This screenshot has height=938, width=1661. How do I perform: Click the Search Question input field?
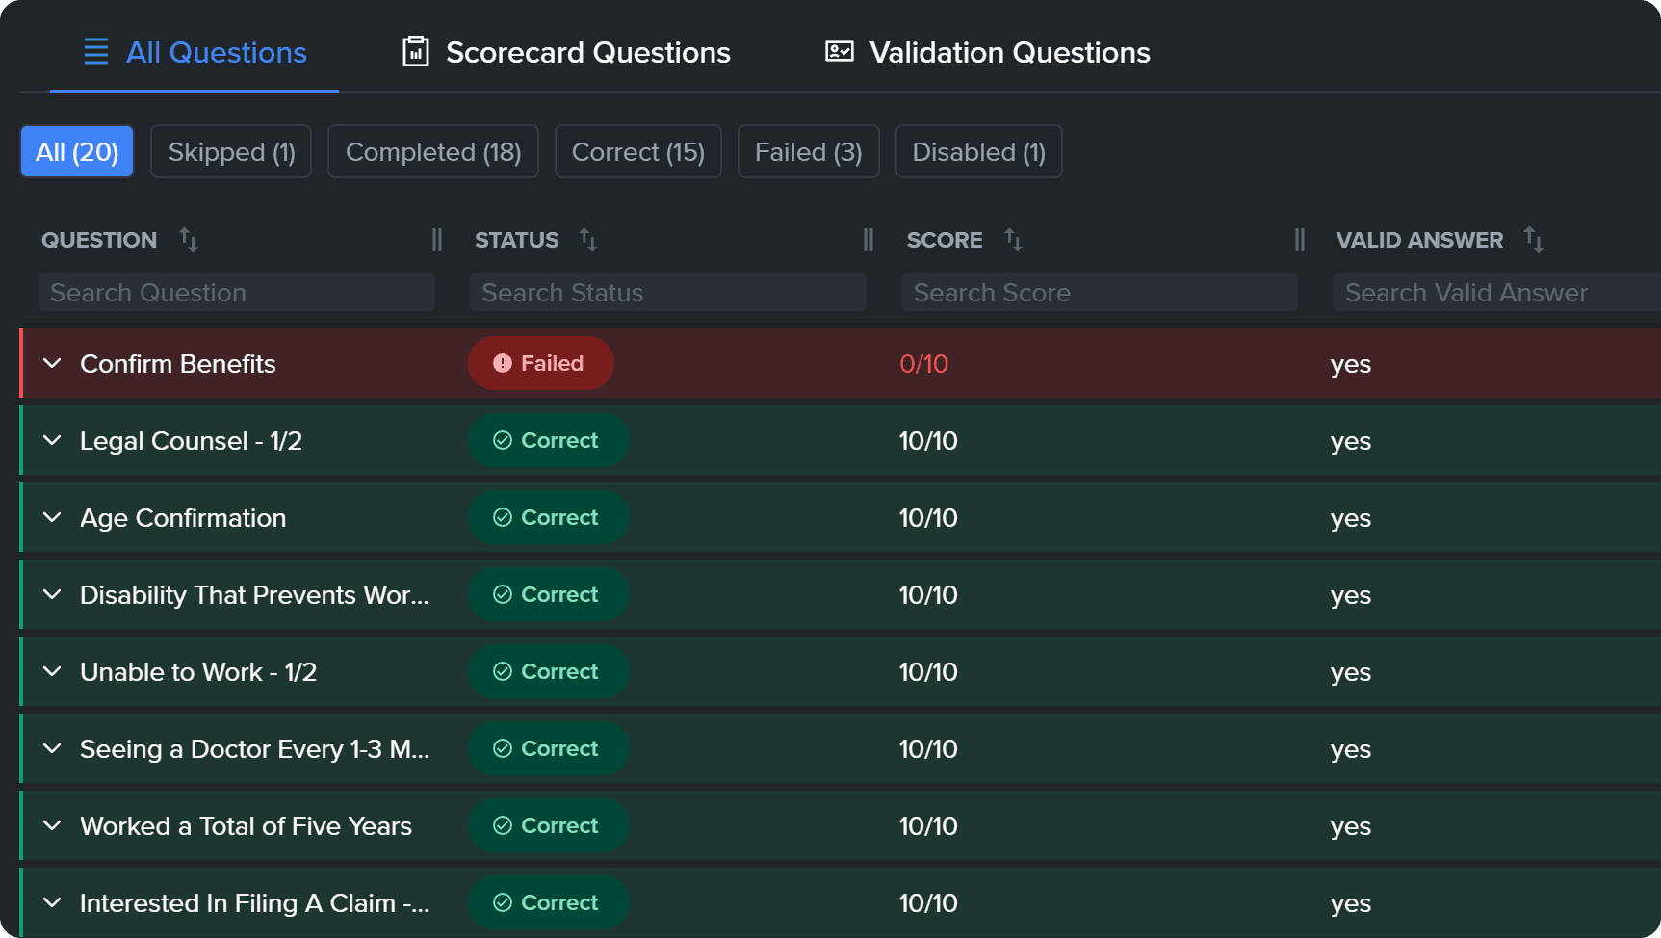(x=236, y=292)
